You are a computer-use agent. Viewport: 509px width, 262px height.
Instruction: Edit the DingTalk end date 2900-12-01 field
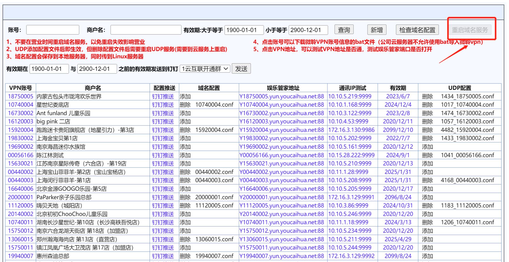click(97, 69)
